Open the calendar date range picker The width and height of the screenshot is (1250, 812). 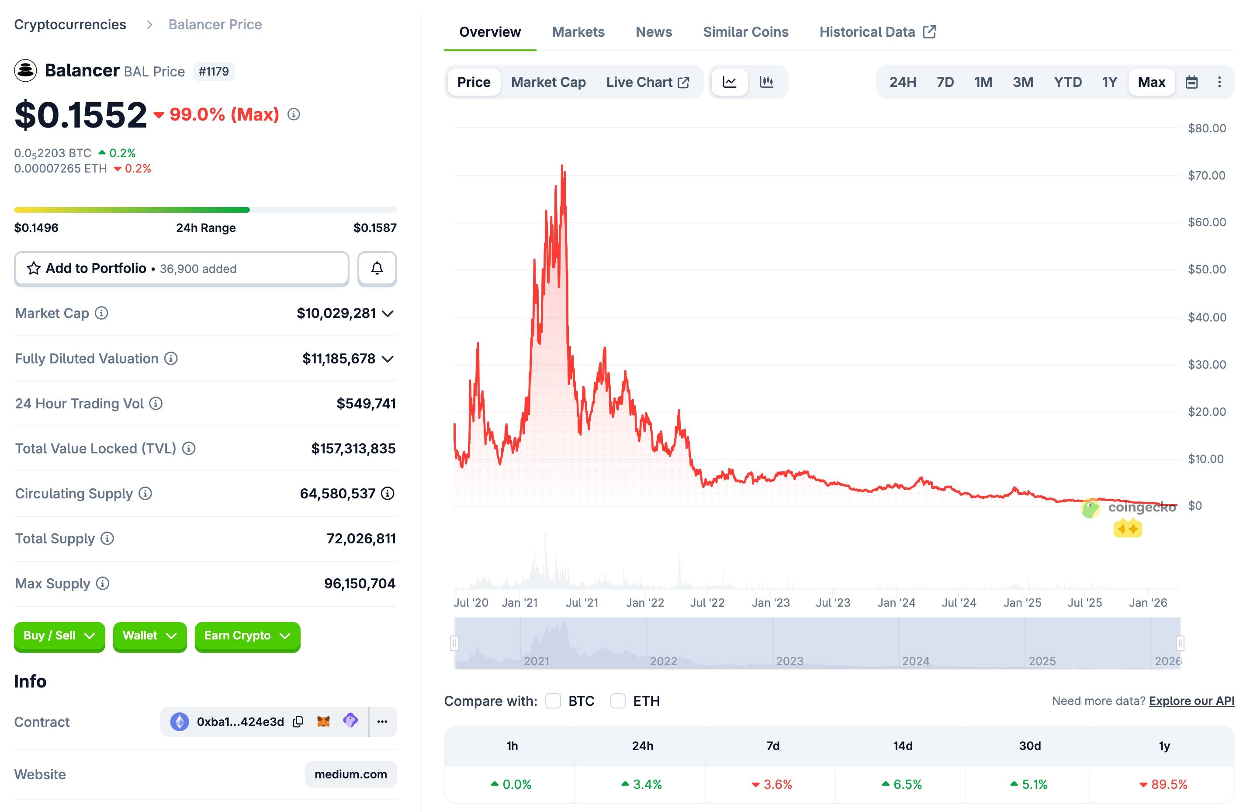[x=1192, y=83]
